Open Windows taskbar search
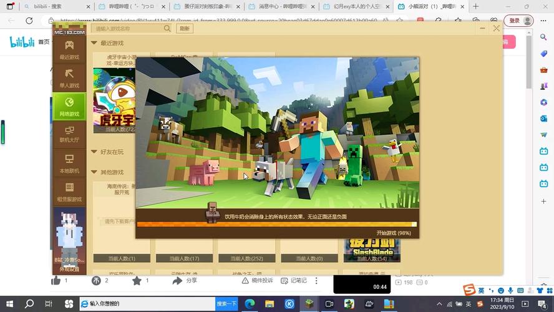Viewport: 554px width, 312px height. (x=29, y=303)
